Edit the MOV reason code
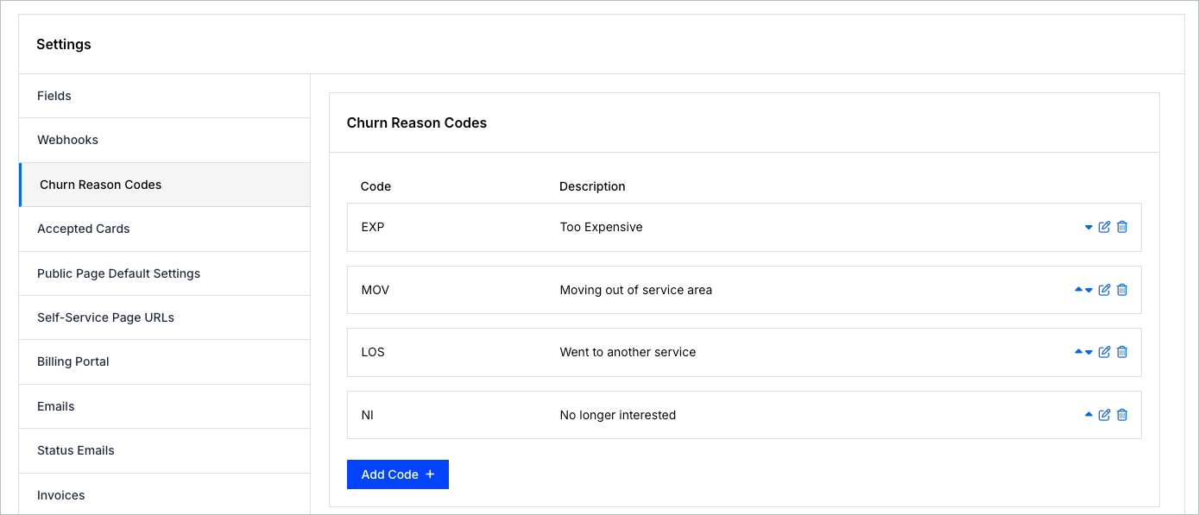 (1104, 290)
